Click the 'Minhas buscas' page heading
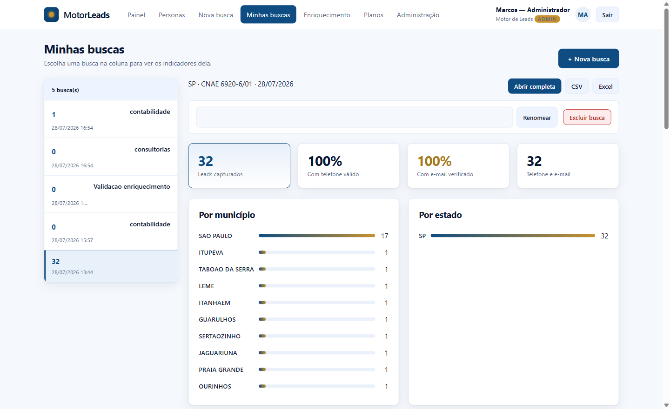 pyautogui.click(x=84, y=49)
